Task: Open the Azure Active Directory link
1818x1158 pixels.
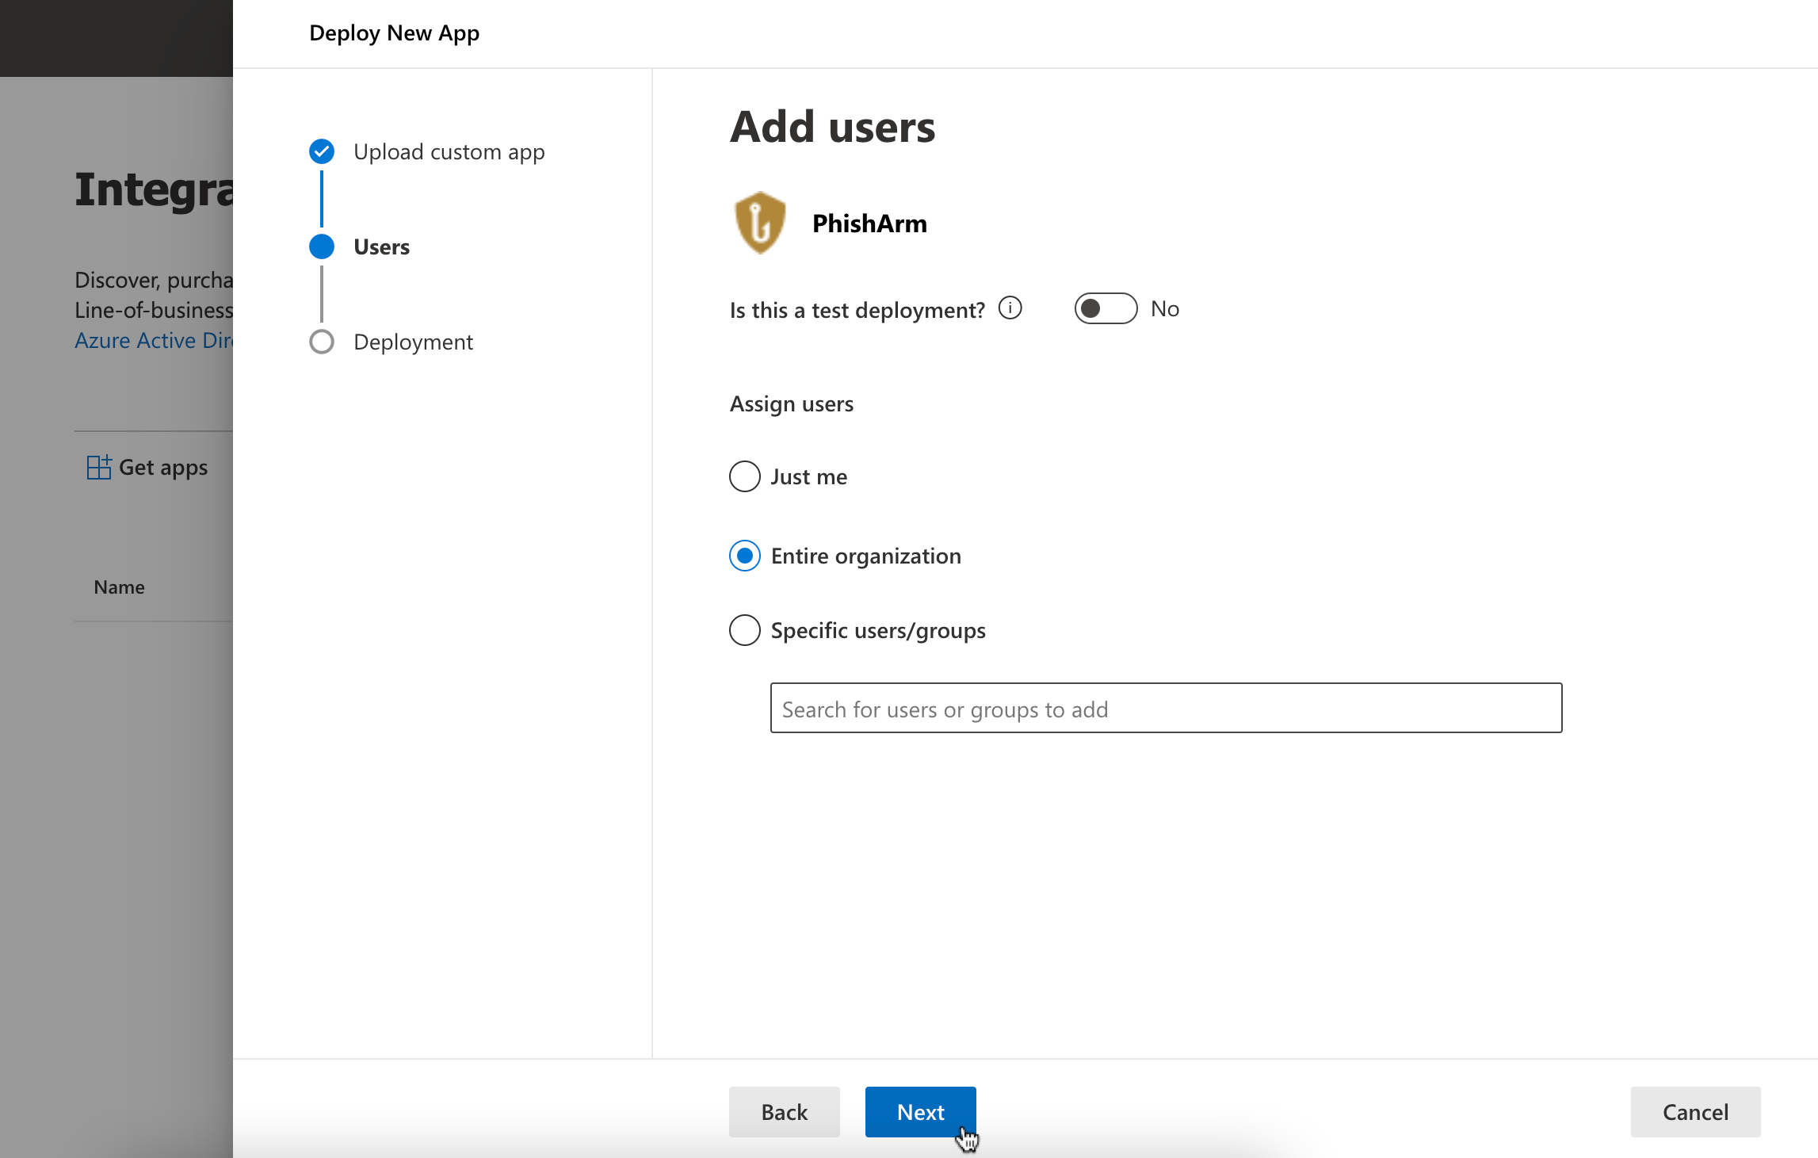Action: click(x=154, y=340)
